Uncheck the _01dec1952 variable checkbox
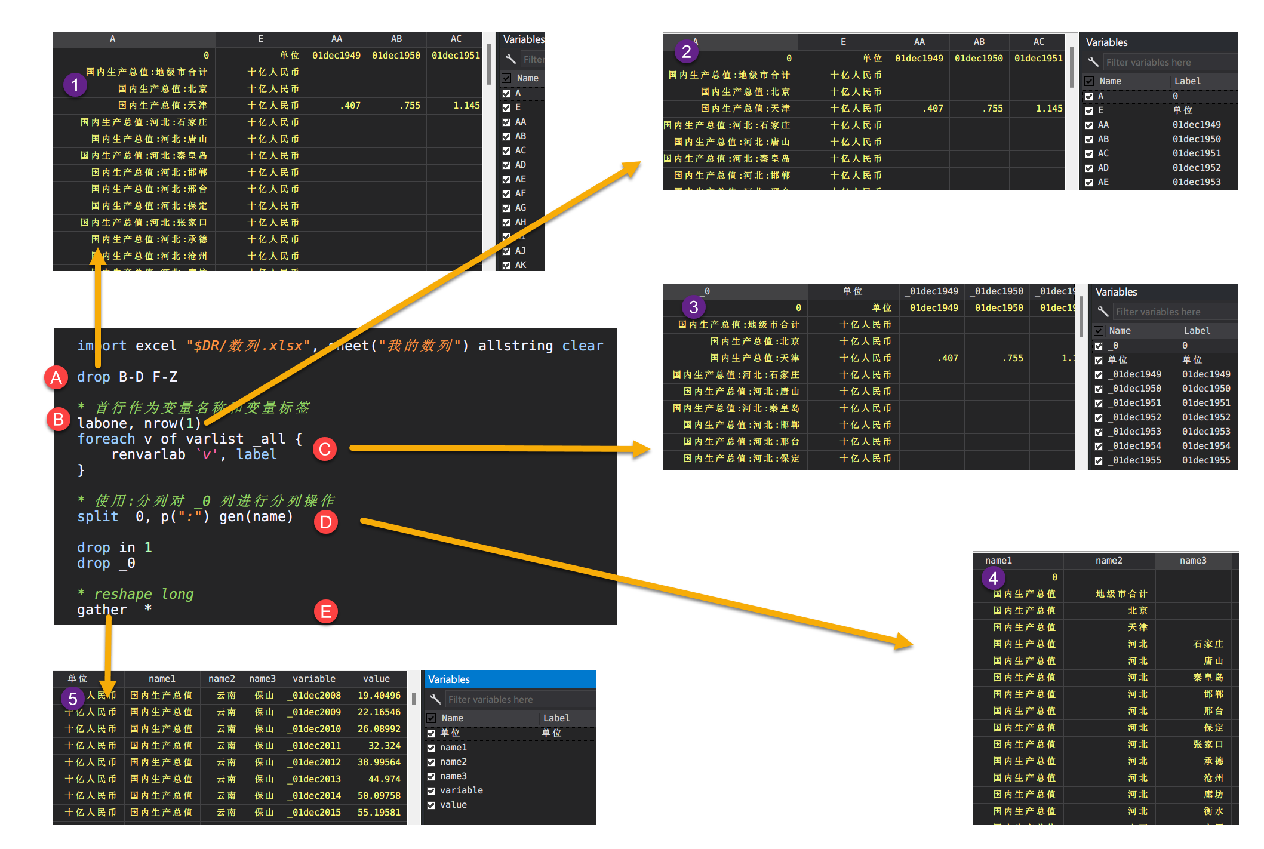The image size is (1264, 849). point(1099,418)
